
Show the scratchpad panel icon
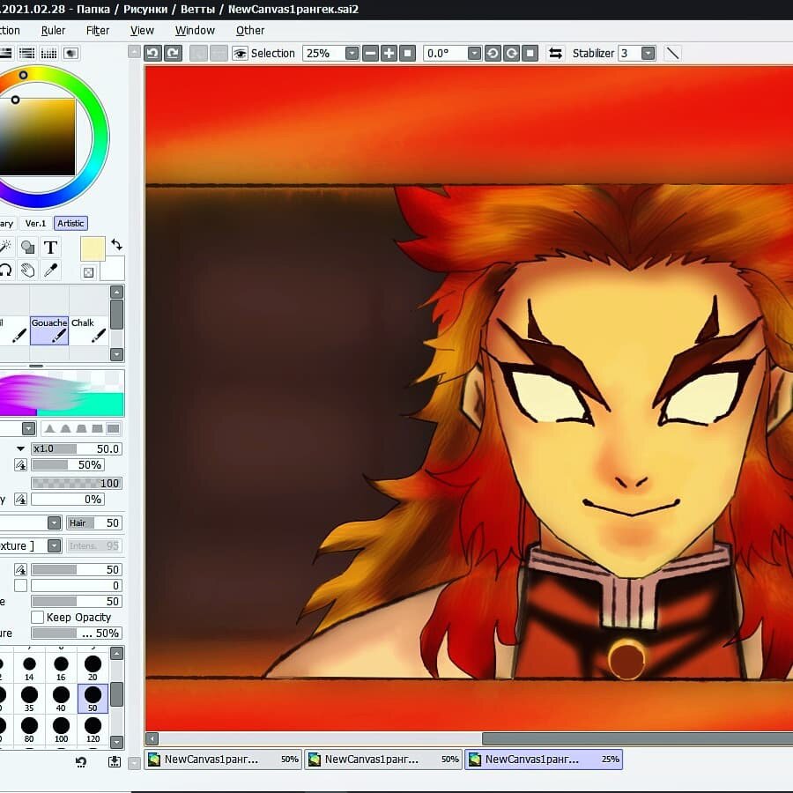click(70, 53)
